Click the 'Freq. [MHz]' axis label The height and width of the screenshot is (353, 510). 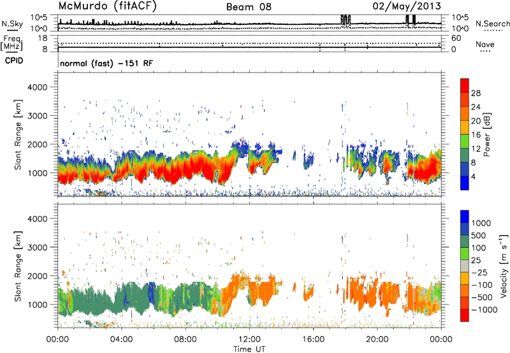[12, 43]
